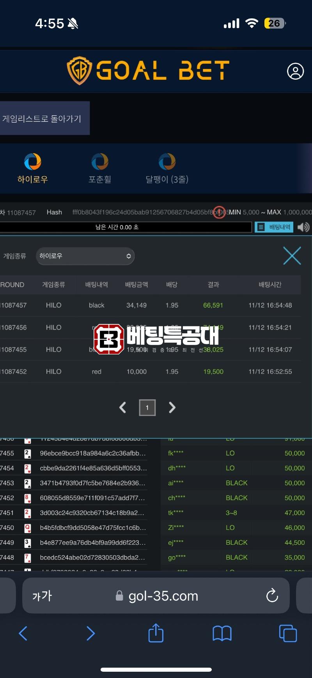Viewport: 312px width, 678px height.
Task: Open the Safari share sheet
Action: [156, 633]
